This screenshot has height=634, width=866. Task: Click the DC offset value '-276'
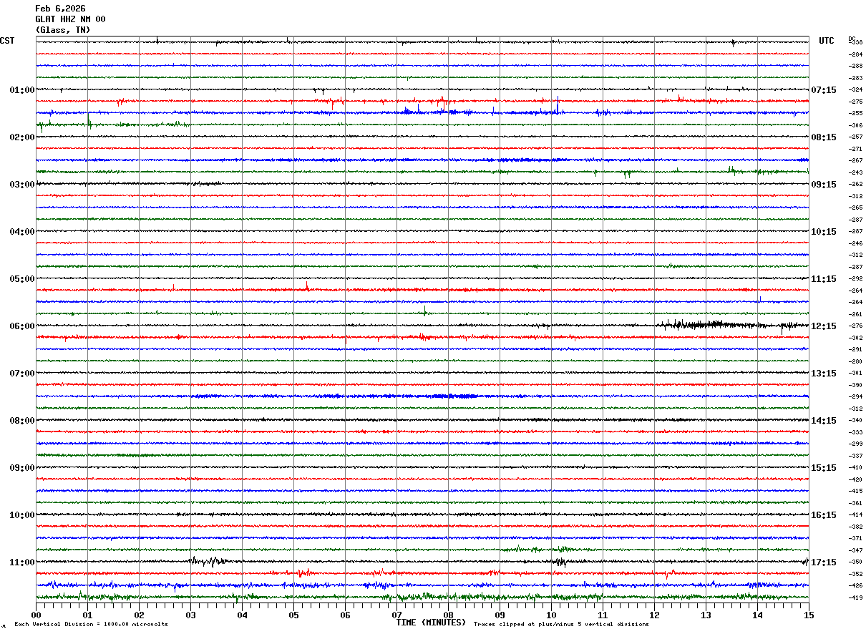[x=855, y=326]
